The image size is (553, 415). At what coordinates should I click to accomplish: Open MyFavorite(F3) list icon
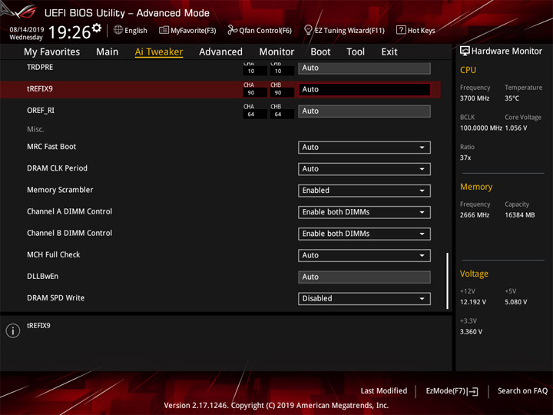(164, 30)
